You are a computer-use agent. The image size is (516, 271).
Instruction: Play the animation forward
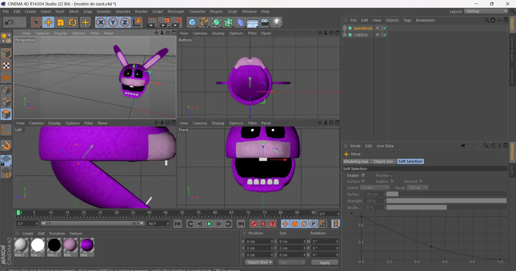pyautogui.click(x=209, y=224)
